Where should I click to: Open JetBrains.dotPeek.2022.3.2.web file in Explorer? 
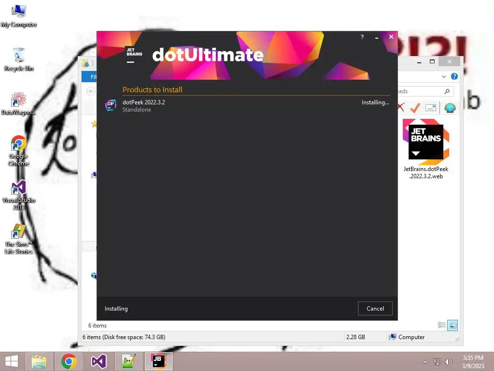coord(425,149)
